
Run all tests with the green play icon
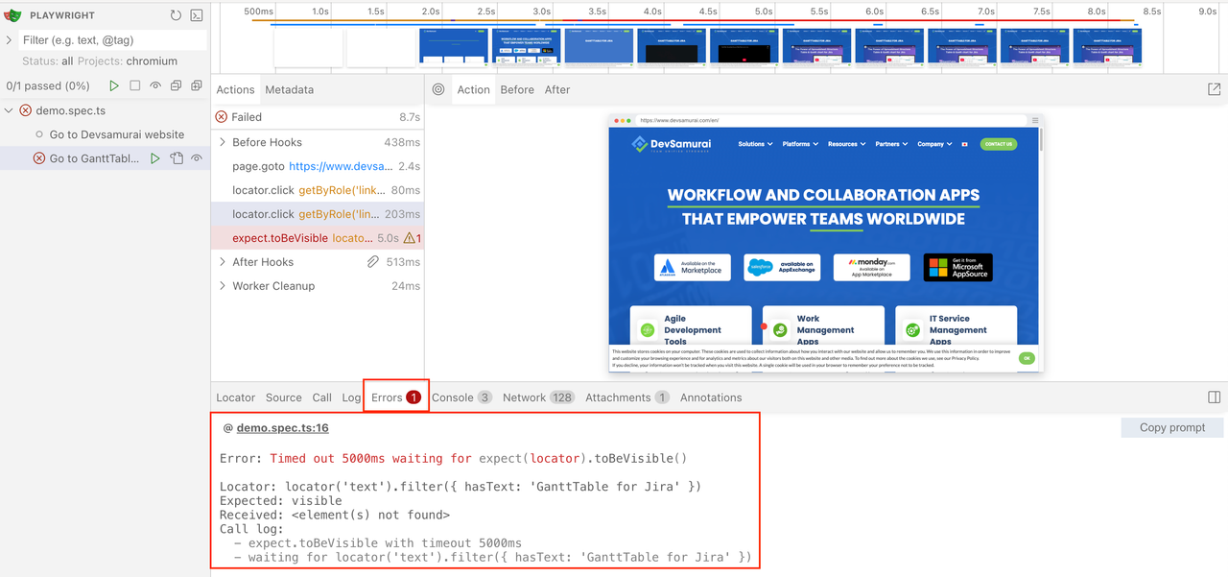coord(114,85)
